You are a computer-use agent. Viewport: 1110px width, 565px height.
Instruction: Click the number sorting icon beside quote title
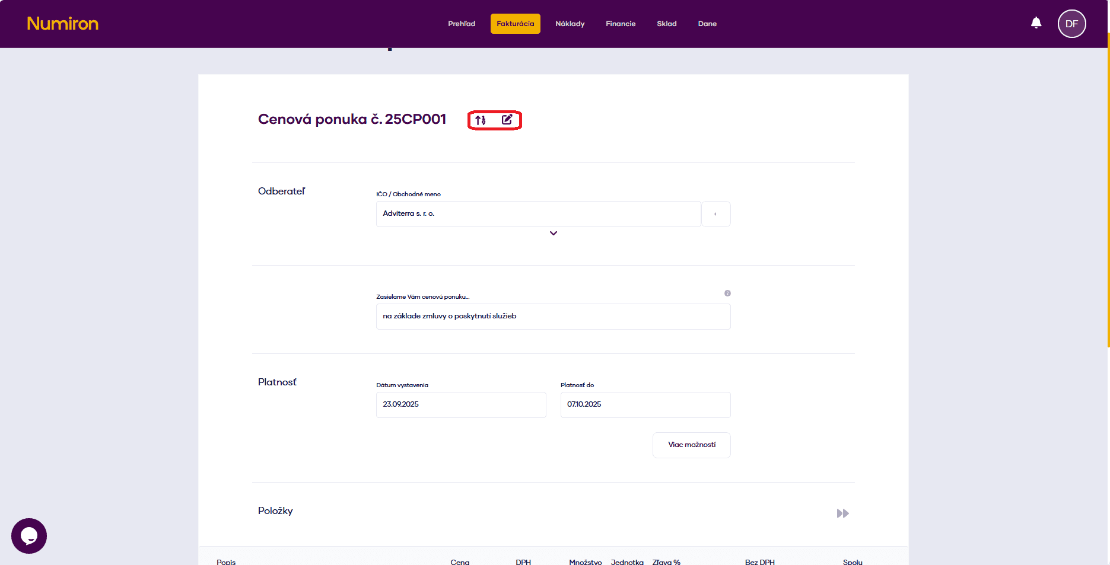point(481,120)
